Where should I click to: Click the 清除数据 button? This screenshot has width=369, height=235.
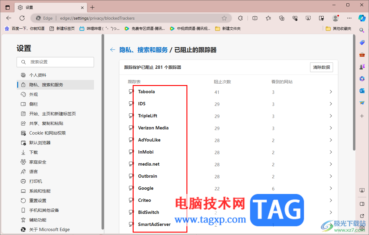pos(322,67)
